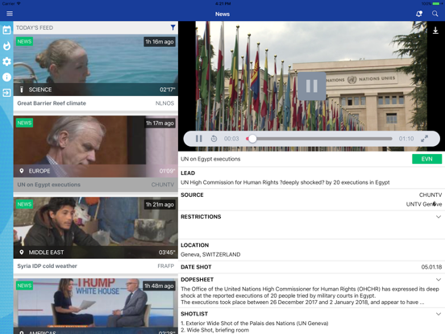Expand the Shotlist section

(x=439, y=314)
